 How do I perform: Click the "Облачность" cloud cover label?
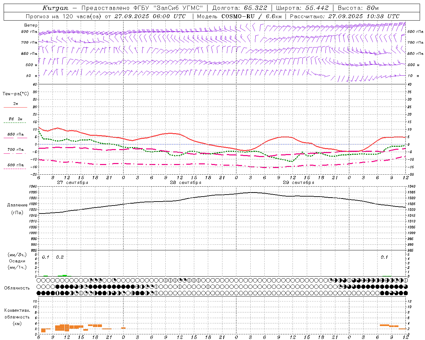(17, 288)
